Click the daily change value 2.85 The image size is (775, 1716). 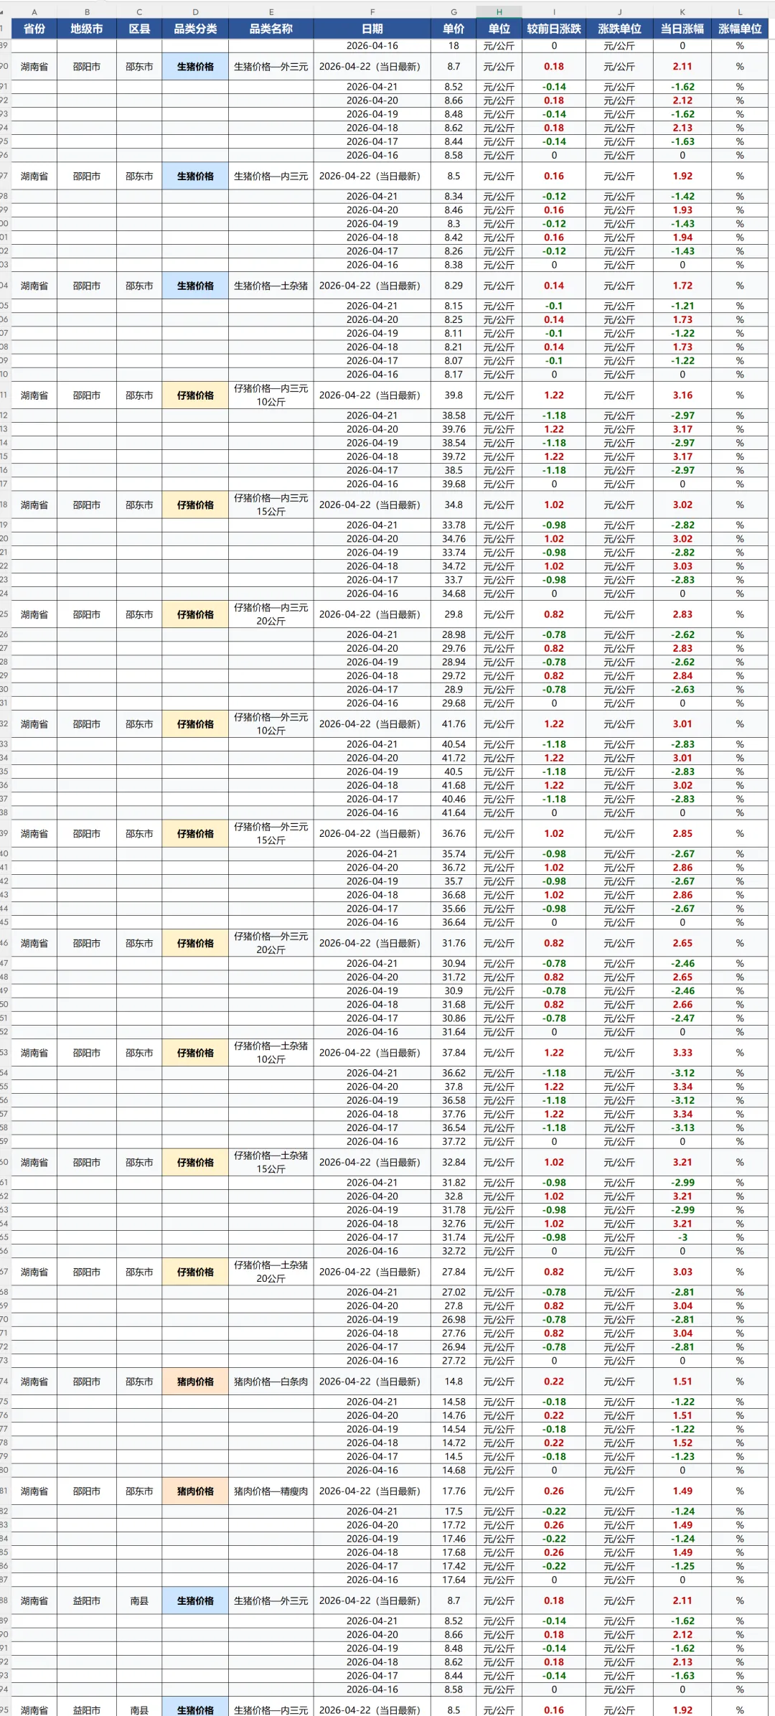(x=682, y=833)
